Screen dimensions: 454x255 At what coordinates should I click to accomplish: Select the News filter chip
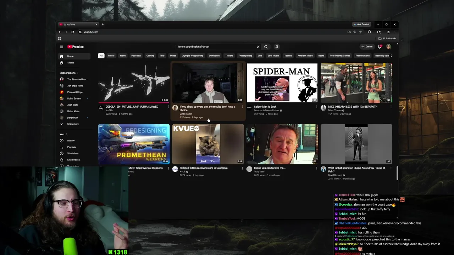pyautogui.click(x=123, y=56)
